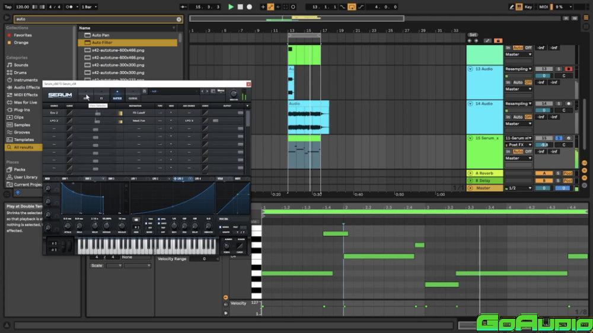Open the 1 Bar quantization menu
593x333 pixels.
tap(90, 7)
